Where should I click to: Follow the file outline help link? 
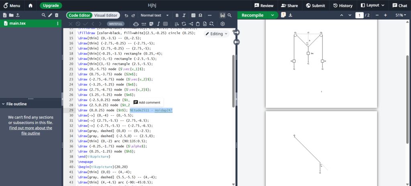31,131
